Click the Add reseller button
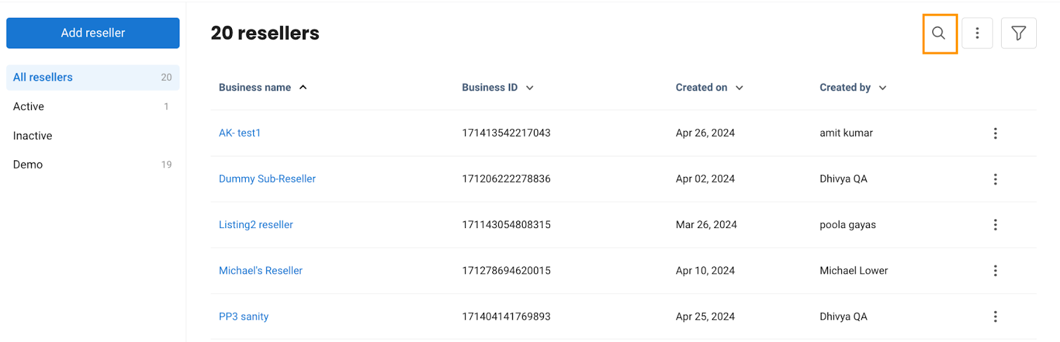This screenshot has width=1060, height=342. [93, 33]
